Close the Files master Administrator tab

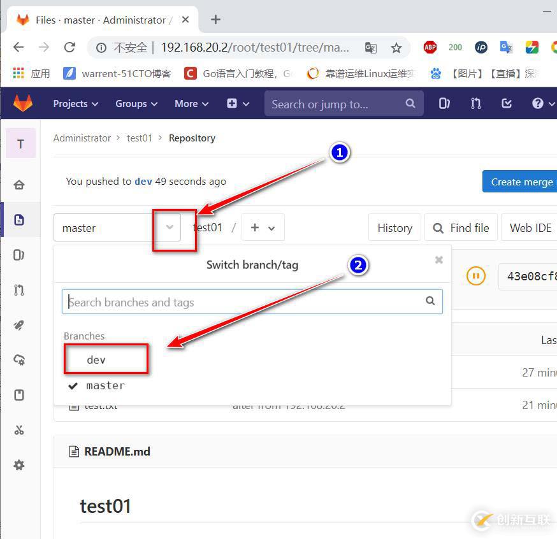point(185,20)
